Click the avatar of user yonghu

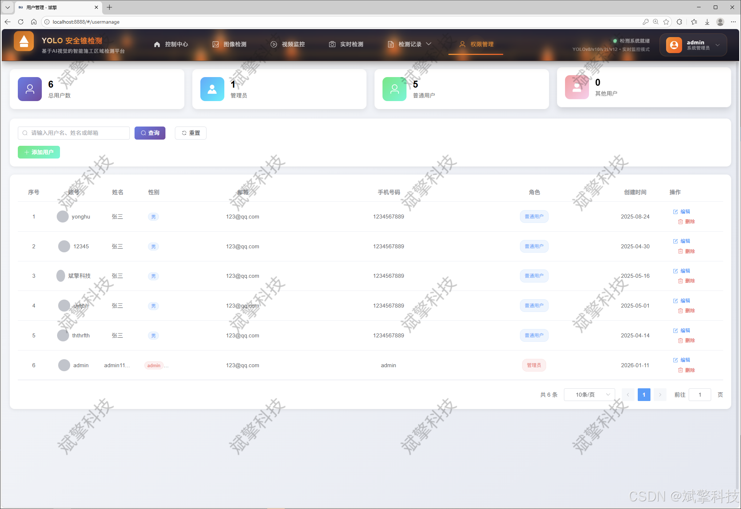[63, 217]
